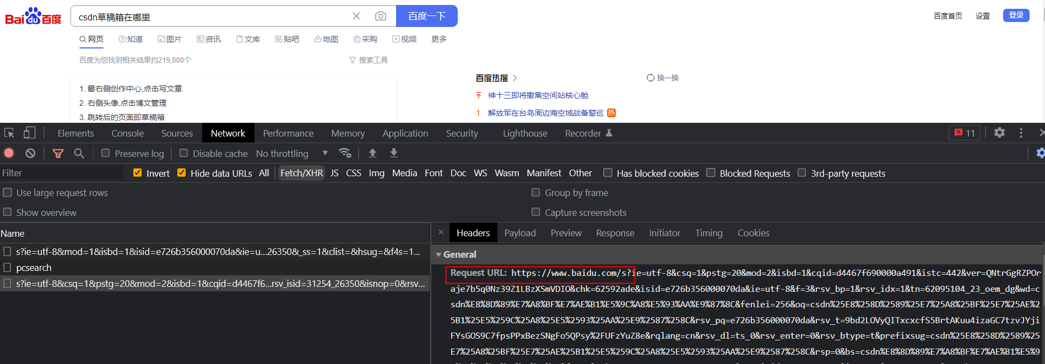Check Blocked Requests checkbox

point(711,173)
